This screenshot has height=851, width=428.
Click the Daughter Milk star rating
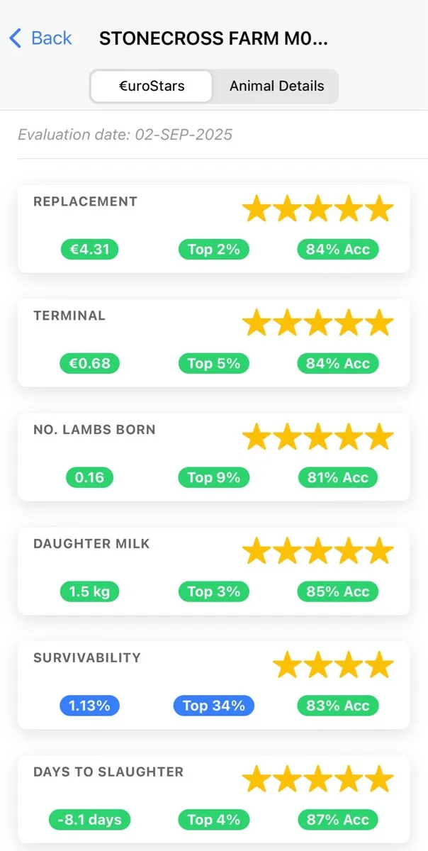click(x=317, y=551)
